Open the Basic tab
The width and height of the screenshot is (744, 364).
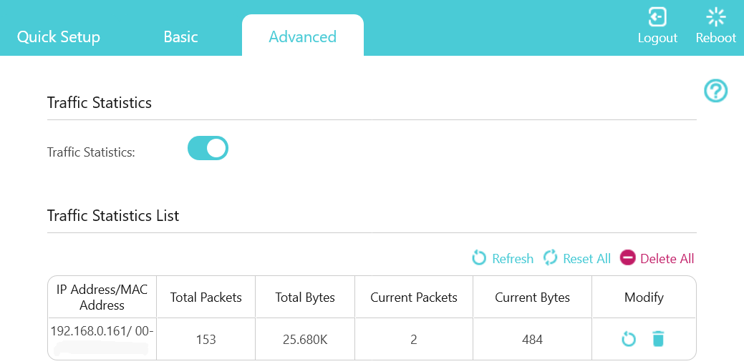180,36
